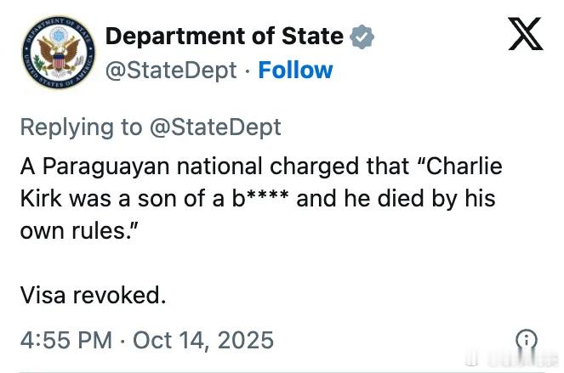Click the @StateDept handle beside Follow
Viewport: 564px width, 373px height.
(170, 70)
